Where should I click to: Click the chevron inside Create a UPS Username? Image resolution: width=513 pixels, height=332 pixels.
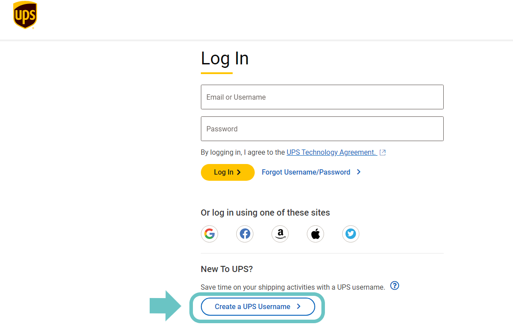coord(298,306)
